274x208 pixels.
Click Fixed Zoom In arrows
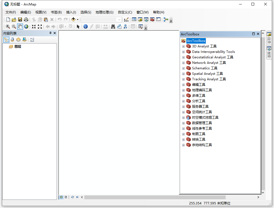[x=34, y=27]
